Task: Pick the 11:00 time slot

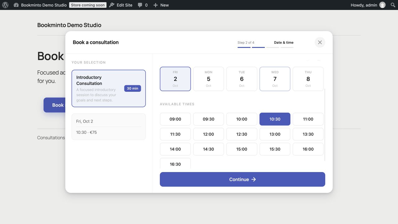Action: click(x=308, y=119)
